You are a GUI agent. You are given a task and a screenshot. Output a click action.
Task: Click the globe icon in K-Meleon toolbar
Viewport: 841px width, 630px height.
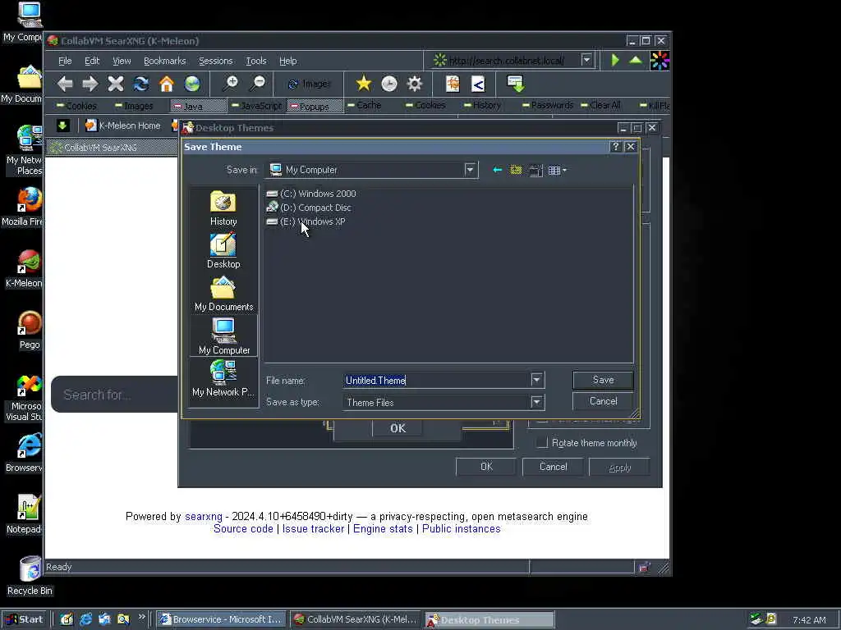(192, 84)
